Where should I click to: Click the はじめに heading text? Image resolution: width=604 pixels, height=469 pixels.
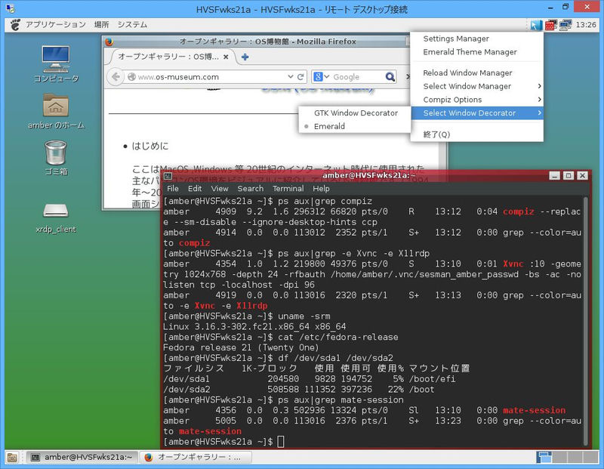tap(149, 146)
